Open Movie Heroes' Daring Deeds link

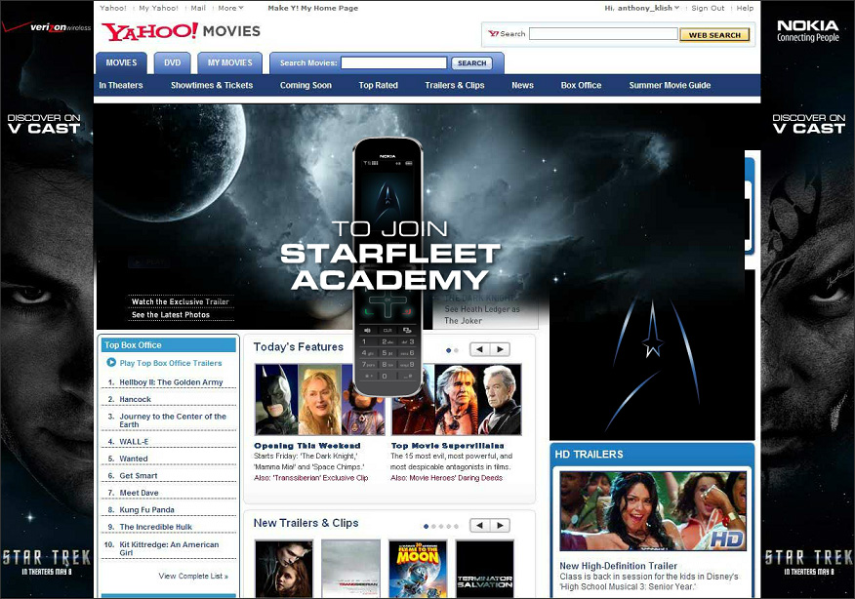456,478
